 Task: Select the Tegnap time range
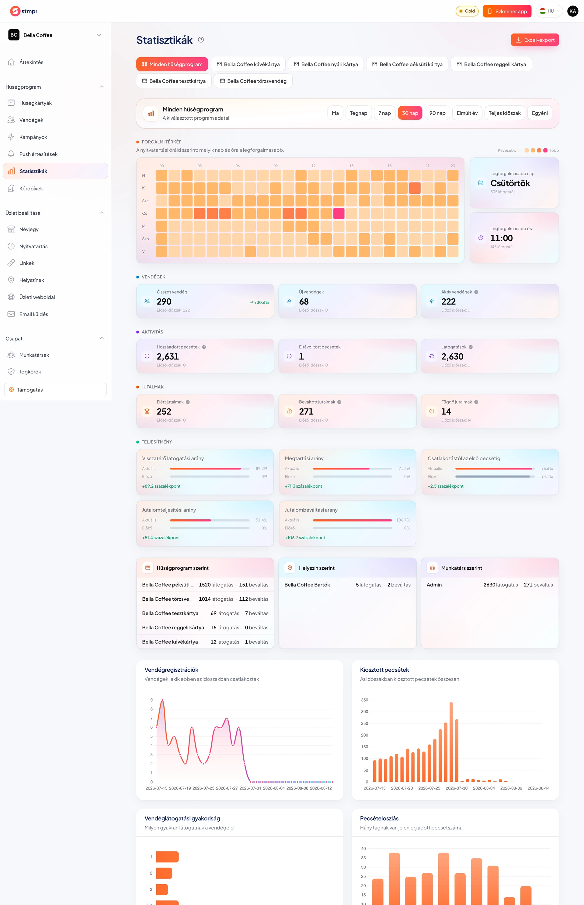point(358,113)
